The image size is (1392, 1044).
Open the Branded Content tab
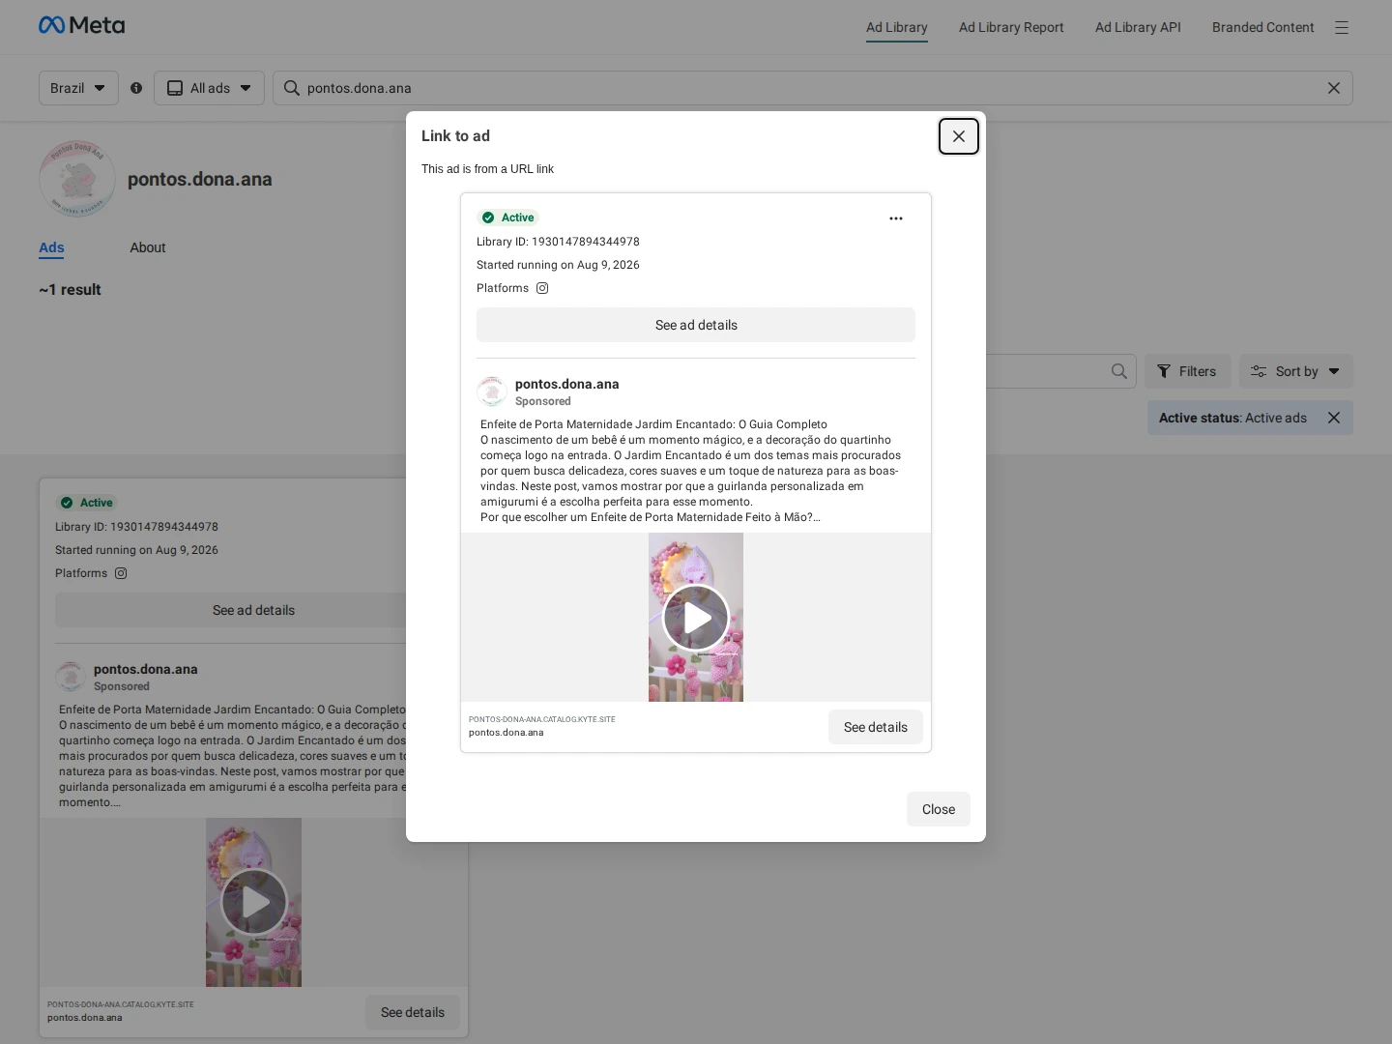click(x=1263, y=27)
